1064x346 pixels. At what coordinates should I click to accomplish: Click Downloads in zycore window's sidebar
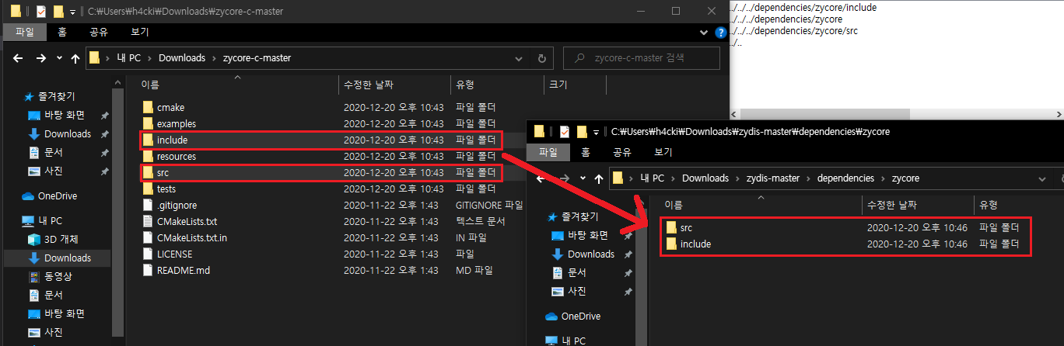pos(583,254)
